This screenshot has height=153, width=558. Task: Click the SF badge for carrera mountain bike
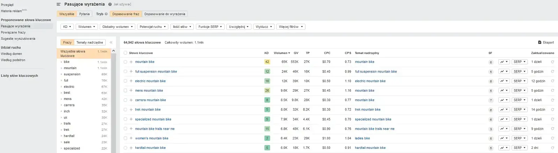click(491, 100)
